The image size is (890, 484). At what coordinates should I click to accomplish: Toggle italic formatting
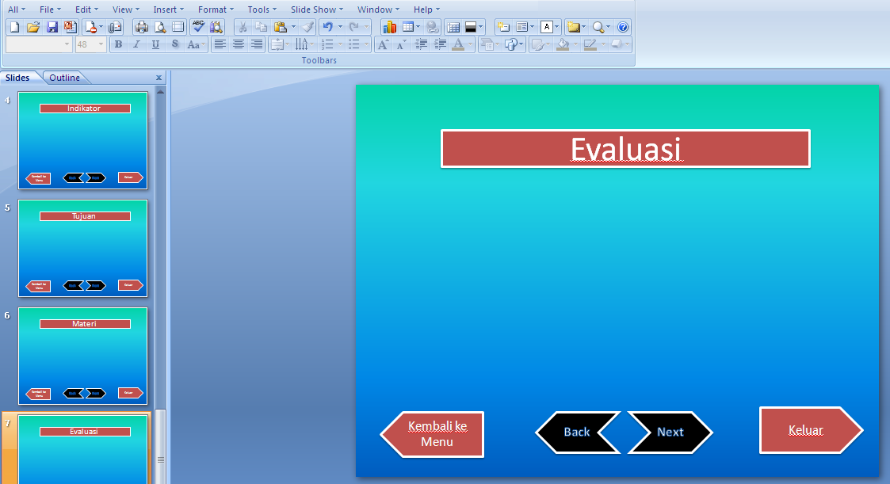(x=136, y=44)
